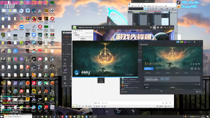Viewport: 210px width, 118px height.
Task: Open the Steam account name dropdown
Action: [x=189, y=42]
